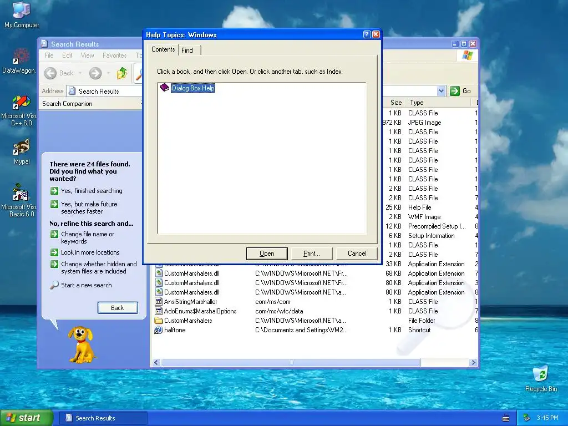
Task: Click the purple Dialog Box Help book icon
Action: click(164, 88)
